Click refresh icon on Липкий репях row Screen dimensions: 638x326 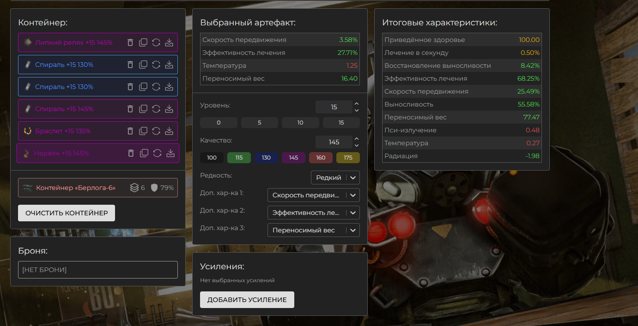[x=156, y=42]
